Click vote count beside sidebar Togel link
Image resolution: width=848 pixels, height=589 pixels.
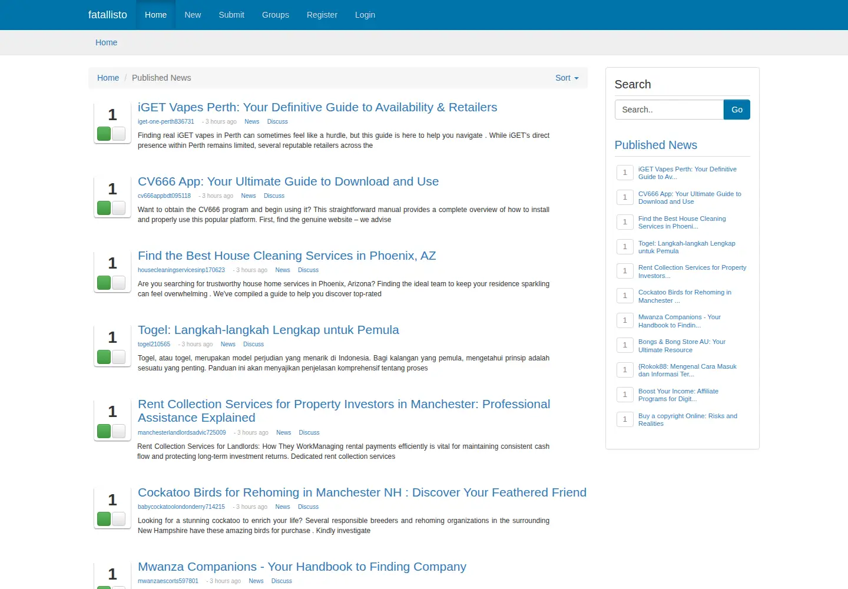pyautogui.click(x=625, y=246)
